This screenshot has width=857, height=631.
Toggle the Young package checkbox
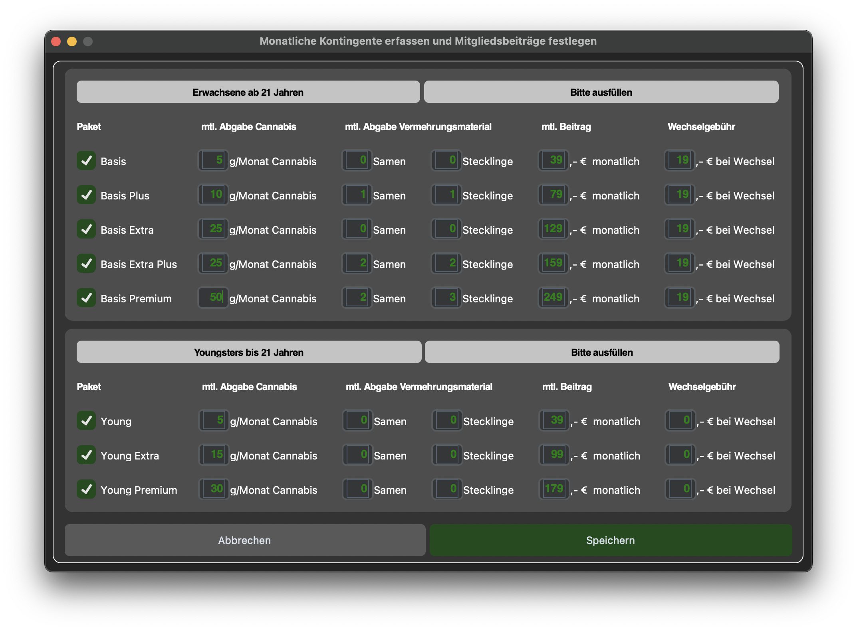(x=86, y=421)
